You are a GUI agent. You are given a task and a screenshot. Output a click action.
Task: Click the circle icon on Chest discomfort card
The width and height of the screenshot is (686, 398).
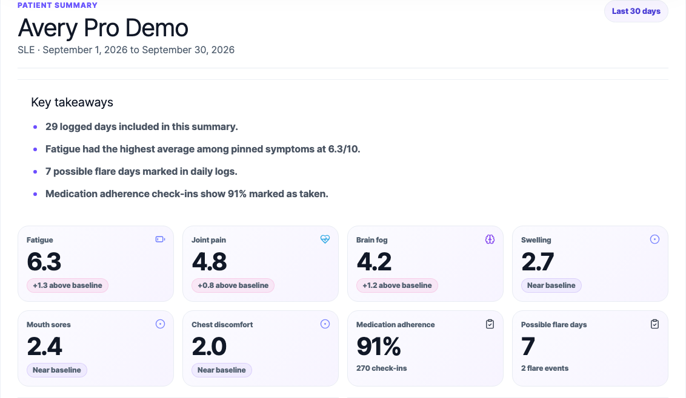(x=325, y=324)
